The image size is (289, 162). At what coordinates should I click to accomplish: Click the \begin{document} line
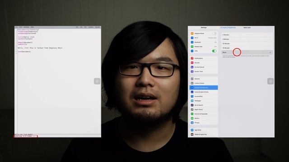25,42
